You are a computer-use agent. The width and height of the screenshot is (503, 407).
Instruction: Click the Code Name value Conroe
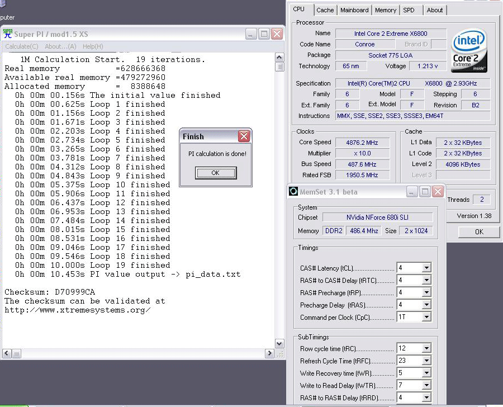point(365,44)
